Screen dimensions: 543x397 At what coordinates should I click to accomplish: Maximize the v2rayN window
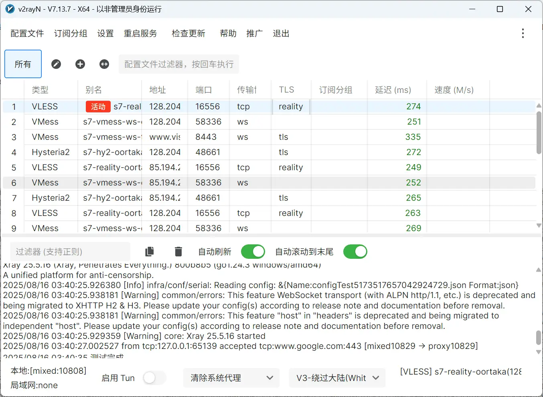click(x=500, y=9)
